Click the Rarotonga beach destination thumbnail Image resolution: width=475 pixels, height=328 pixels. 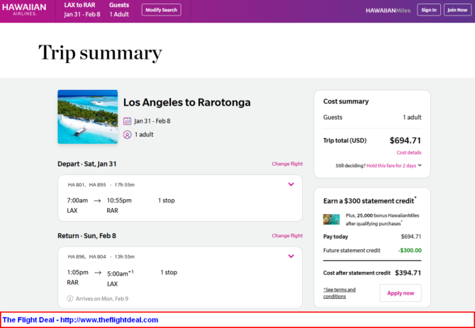[88, 117]
